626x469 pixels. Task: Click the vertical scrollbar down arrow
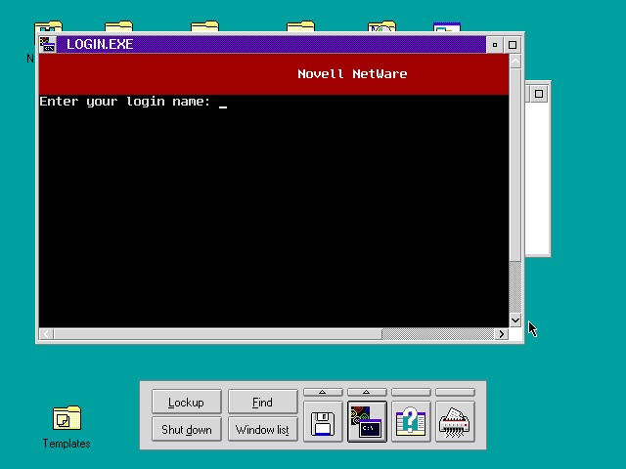(515, 320)
